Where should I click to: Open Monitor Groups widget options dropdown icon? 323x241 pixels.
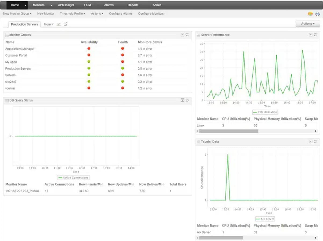[182, 35]
